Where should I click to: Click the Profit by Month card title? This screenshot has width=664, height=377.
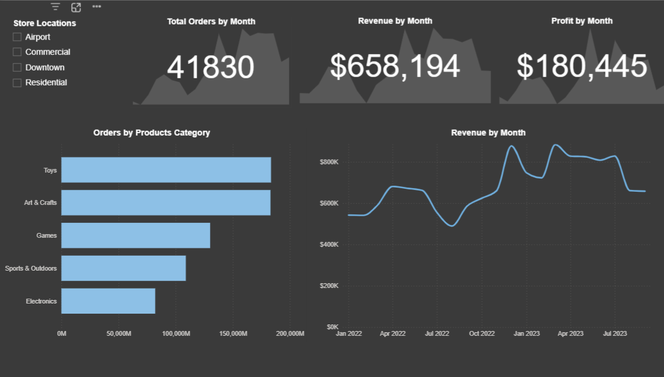[x=581, y=21]
